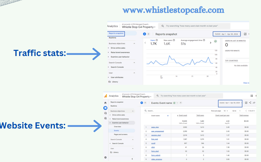
Task: Click green check status icon on Users card
Action: point(216,41)
